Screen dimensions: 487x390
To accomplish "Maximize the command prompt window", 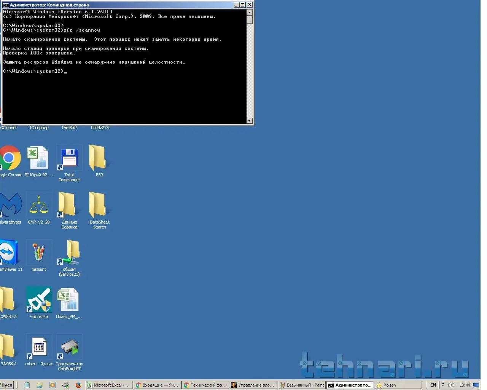I will coord(242,5).
